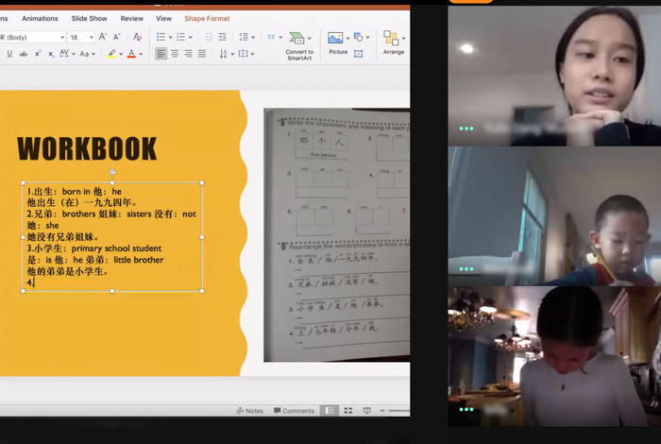Switch to the Slide Show tab
Viewport: 661px width, 444px height.
(89, 19)
